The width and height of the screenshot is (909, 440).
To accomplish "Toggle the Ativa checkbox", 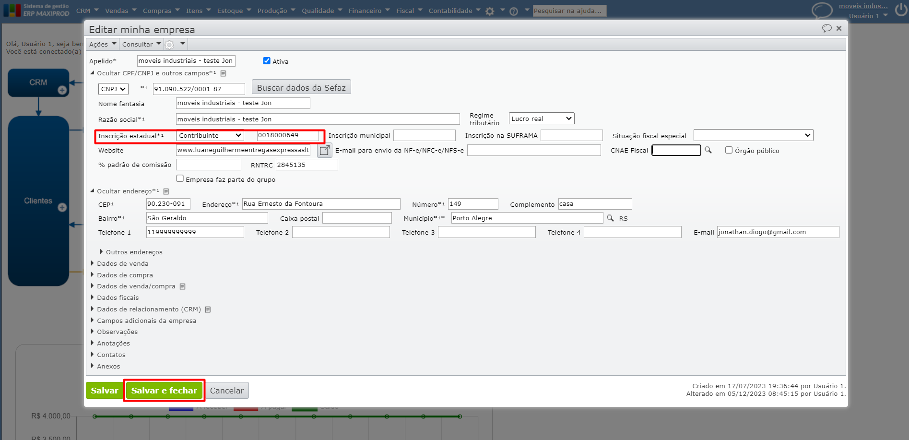I will click(267, 61).
